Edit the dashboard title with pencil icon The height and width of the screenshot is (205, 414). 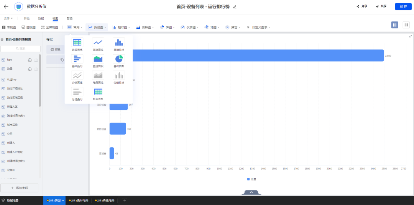[x=235, y=7]
